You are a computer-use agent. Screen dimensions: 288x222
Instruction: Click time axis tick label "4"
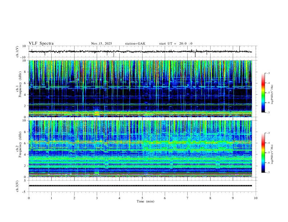tap(119, 198)
